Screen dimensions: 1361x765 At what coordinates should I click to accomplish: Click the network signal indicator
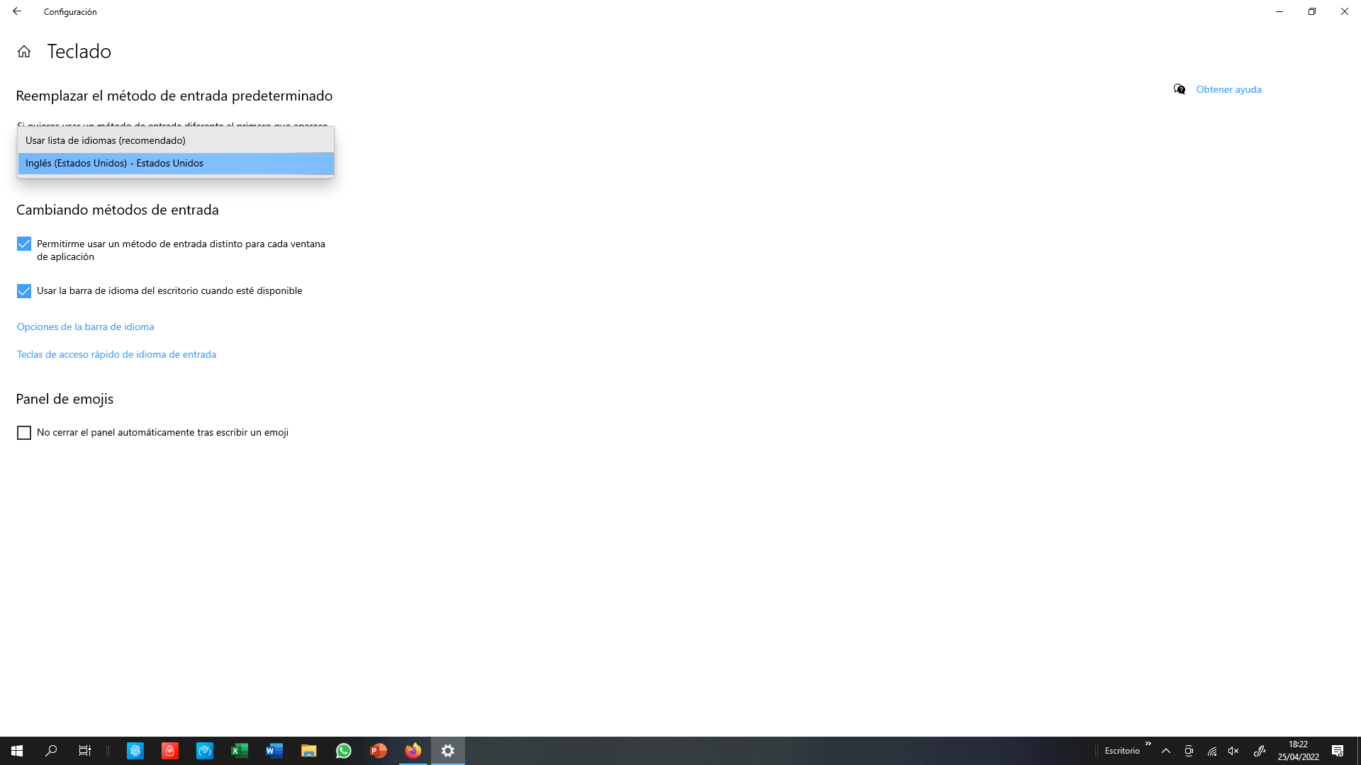[1211, 751]
